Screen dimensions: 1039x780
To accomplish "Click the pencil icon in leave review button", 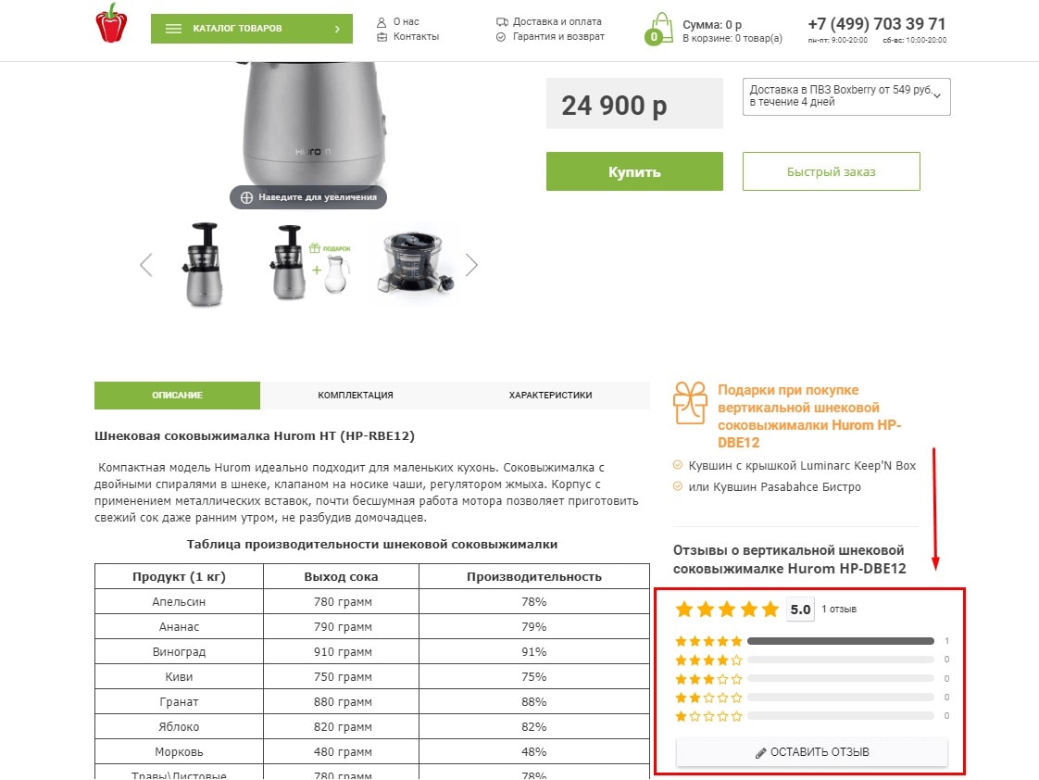I will [760, 753].
